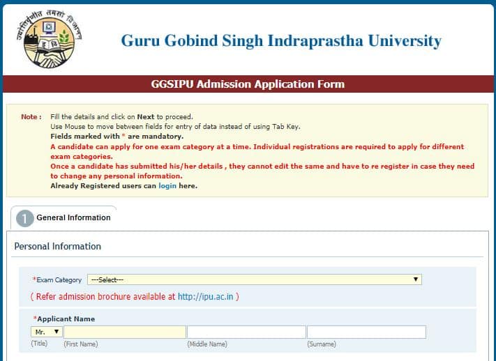The image size is (496, 361).
Task: Click the mandatory fields notice line
Action: 117,137
